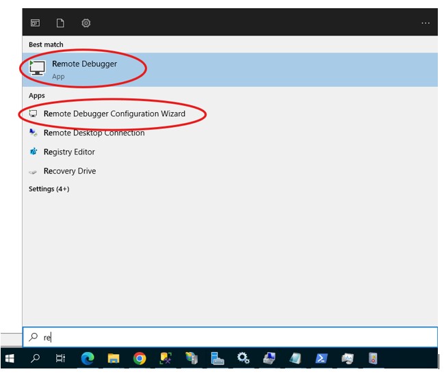Launch Remote Debugger Configuration Wizard
This screenshot has width=444, height=376.
114,113
